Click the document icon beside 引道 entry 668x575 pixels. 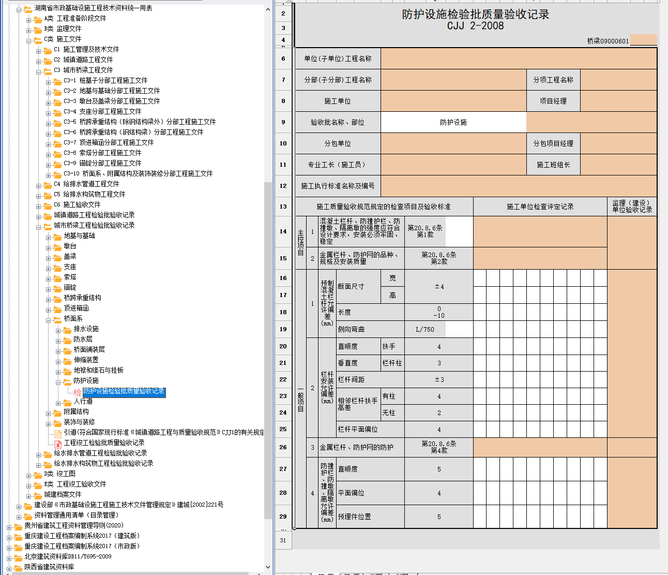(58, 433)
